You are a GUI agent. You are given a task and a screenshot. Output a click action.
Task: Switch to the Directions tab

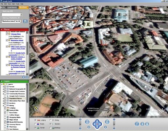coord(23,8)
